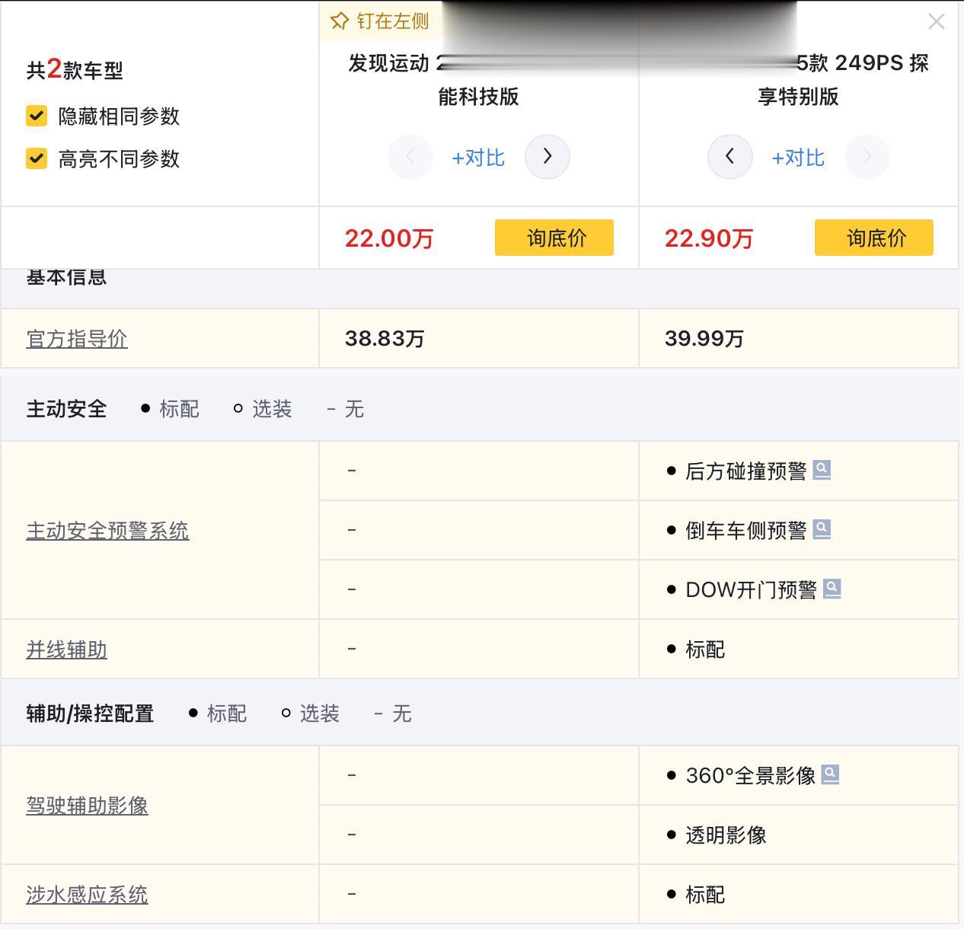Add first car via +对比 link

(478, 158)
